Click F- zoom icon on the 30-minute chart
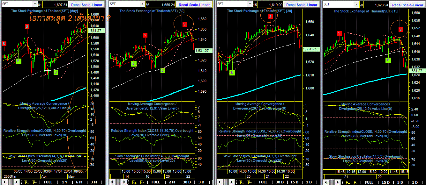The width and height of the screenshot is (426, 185). click(250, 182)
